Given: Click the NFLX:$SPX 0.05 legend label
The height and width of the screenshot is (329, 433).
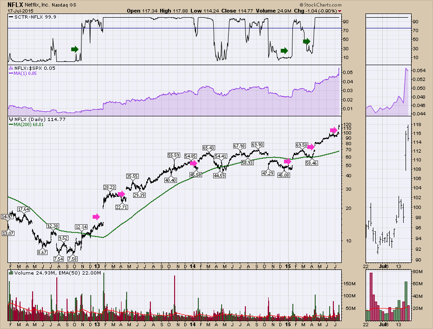Looking at the screenshot, I should pyautogui.click(x=35, y=68).
